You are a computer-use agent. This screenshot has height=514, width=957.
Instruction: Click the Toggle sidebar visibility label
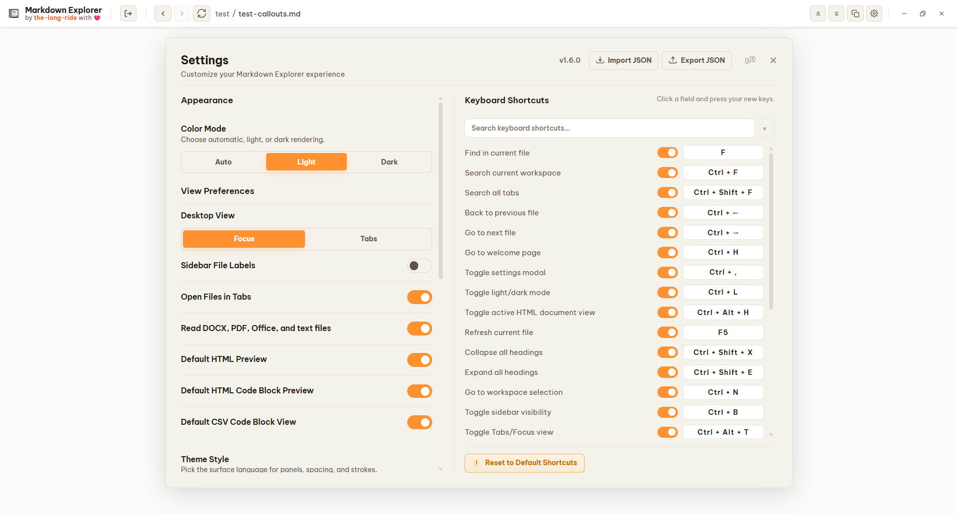(x=508, y=412)
